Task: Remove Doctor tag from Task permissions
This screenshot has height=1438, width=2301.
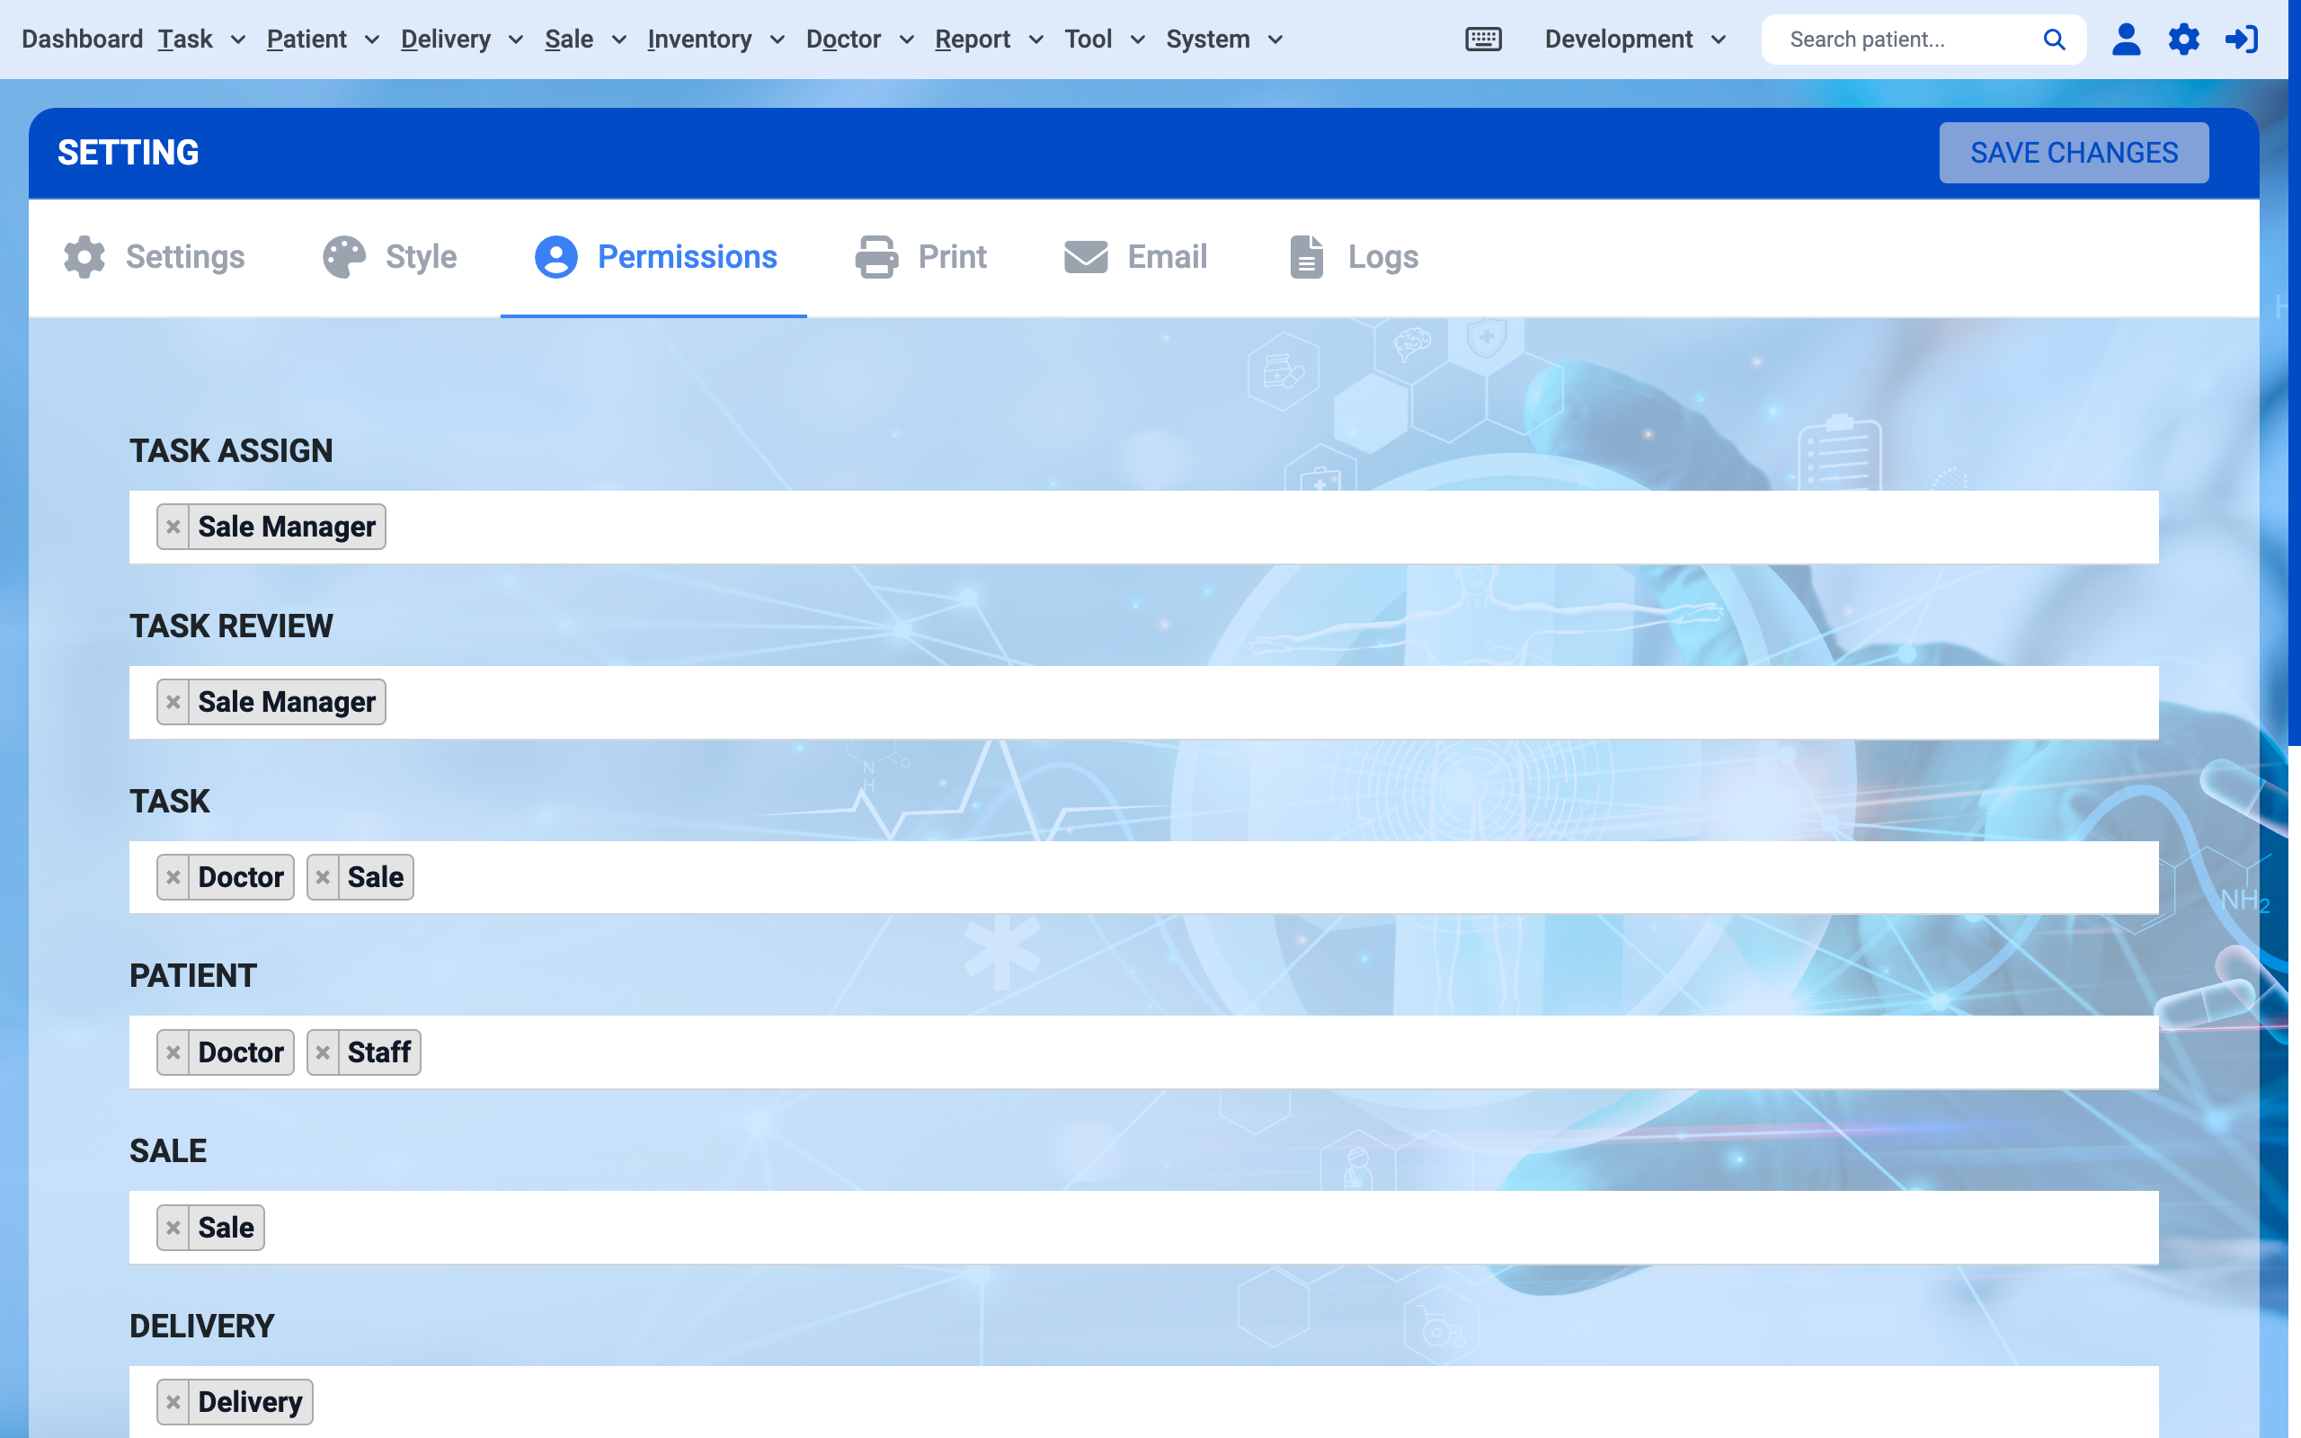Action: coord(173,877)
